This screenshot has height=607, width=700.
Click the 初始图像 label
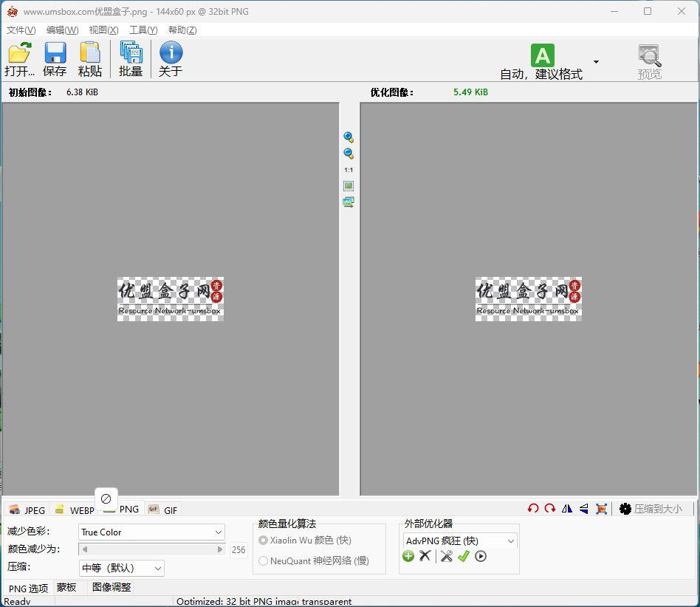[x=30, y=92]
